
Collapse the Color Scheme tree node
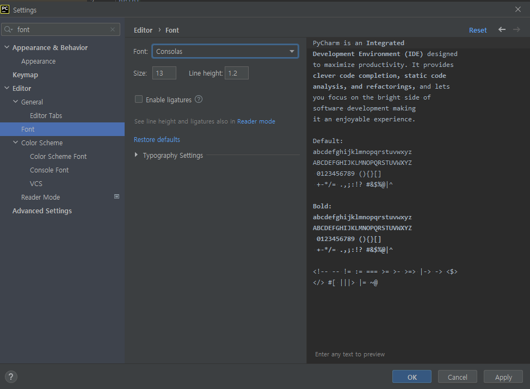click(16, 143)
